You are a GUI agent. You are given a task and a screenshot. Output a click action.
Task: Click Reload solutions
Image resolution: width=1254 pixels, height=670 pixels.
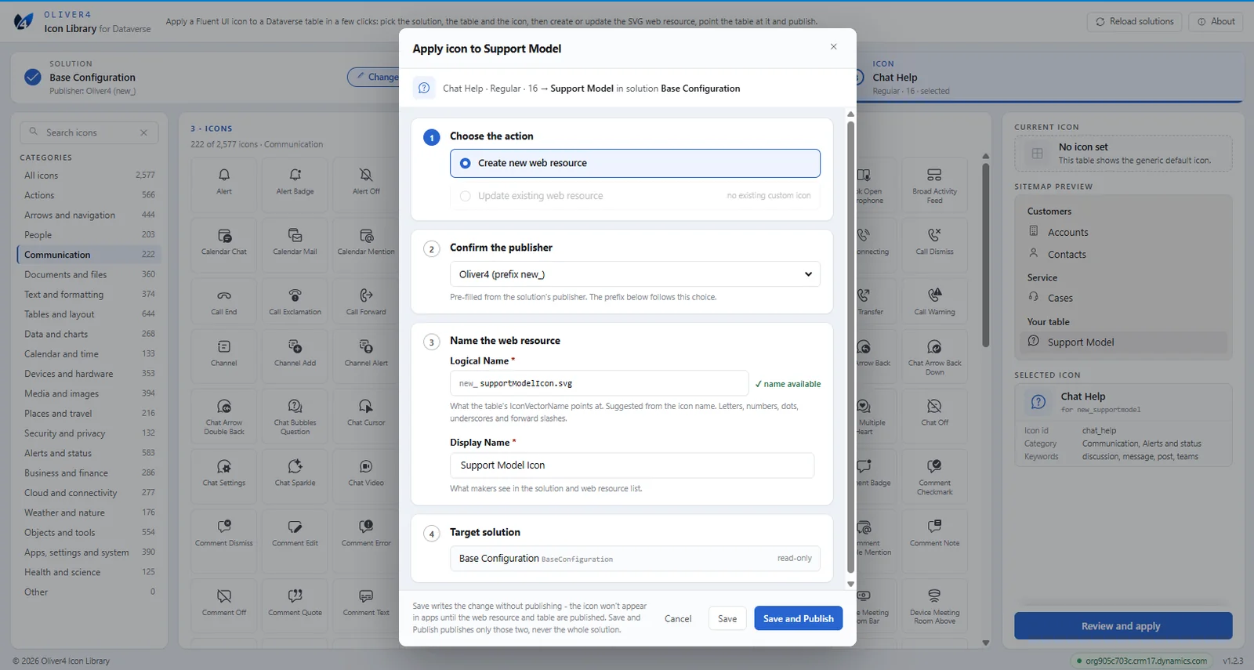coord(1134,22)
